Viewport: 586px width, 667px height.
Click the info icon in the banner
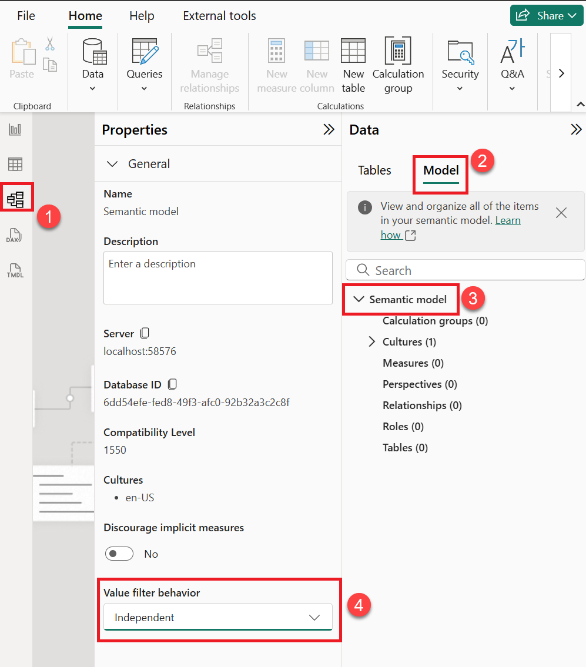(x=365, y=207)
